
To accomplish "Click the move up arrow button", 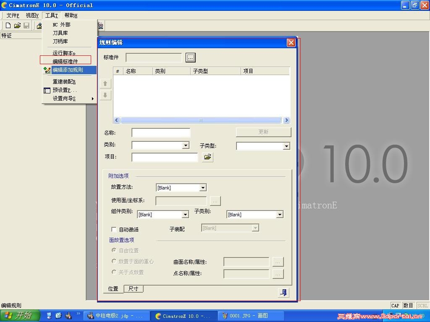I will pos(105,83).
